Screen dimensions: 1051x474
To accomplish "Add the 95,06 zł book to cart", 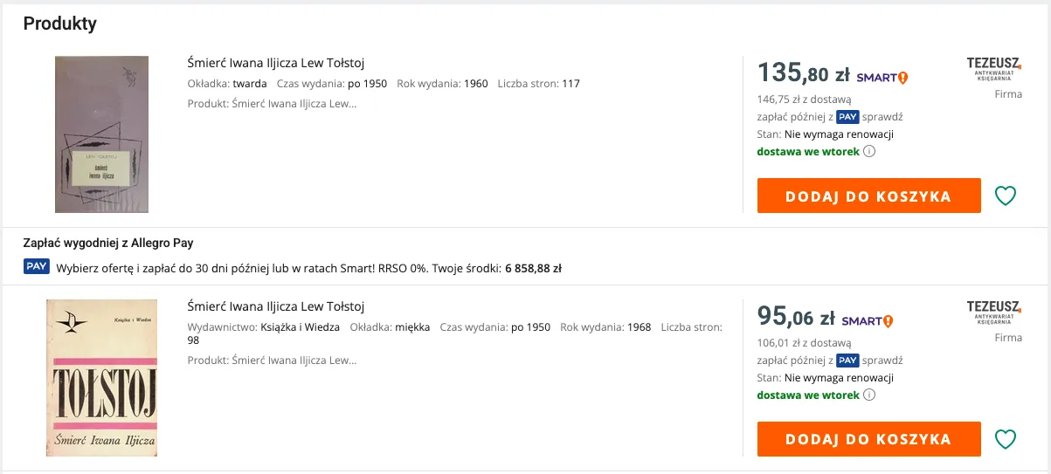I will click(x=868, y=439).
